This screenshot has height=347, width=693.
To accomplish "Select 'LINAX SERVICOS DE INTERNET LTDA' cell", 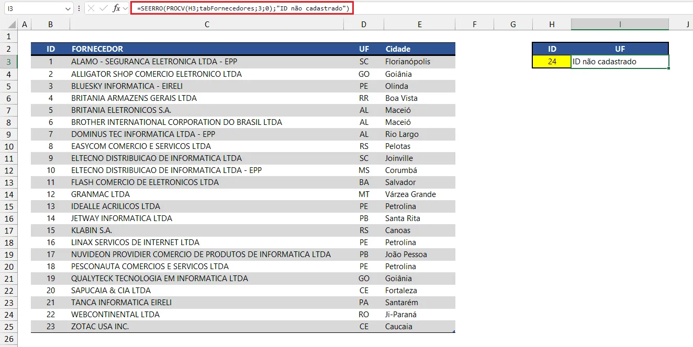I will (x=207, y=242).
